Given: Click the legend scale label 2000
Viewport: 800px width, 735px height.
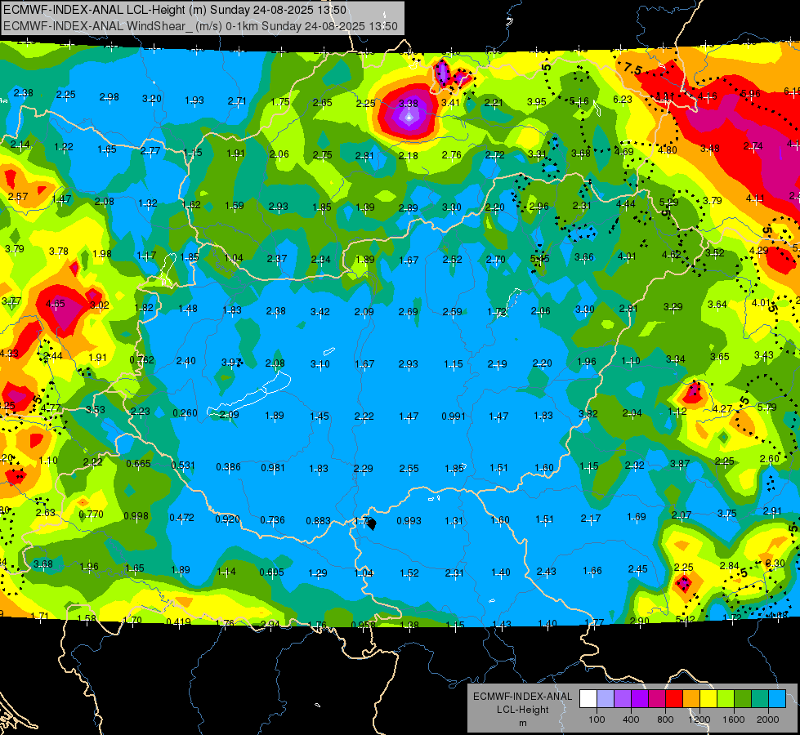Looking at the screenshot, I should pyautogui.click(x=768, y=719).
